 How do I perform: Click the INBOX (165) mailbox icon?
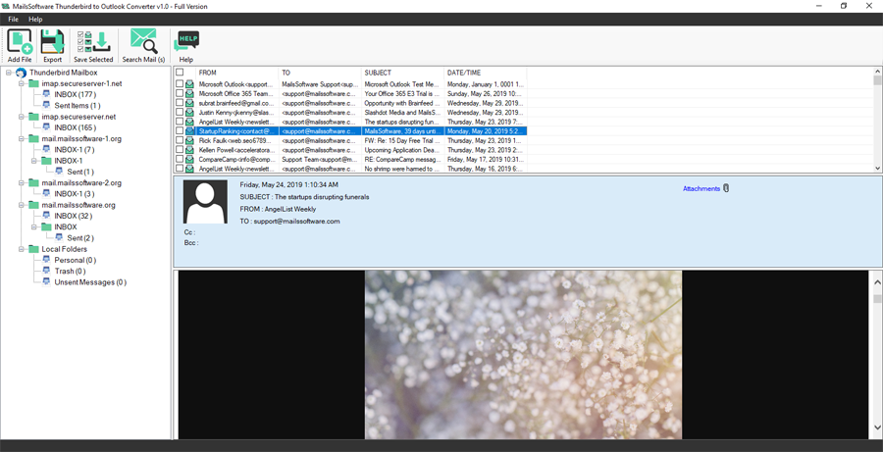coord(47,127)
